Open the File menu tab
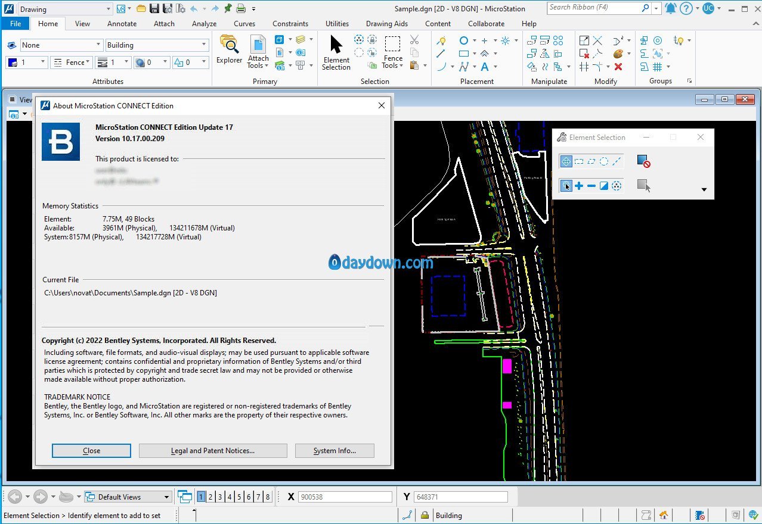This screenshot has height=524, width=762. click(x=16, y=24)
